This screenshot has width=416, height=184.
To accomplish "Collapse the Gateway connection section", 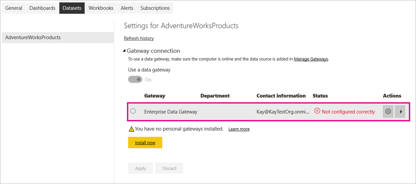I will 124,51.
